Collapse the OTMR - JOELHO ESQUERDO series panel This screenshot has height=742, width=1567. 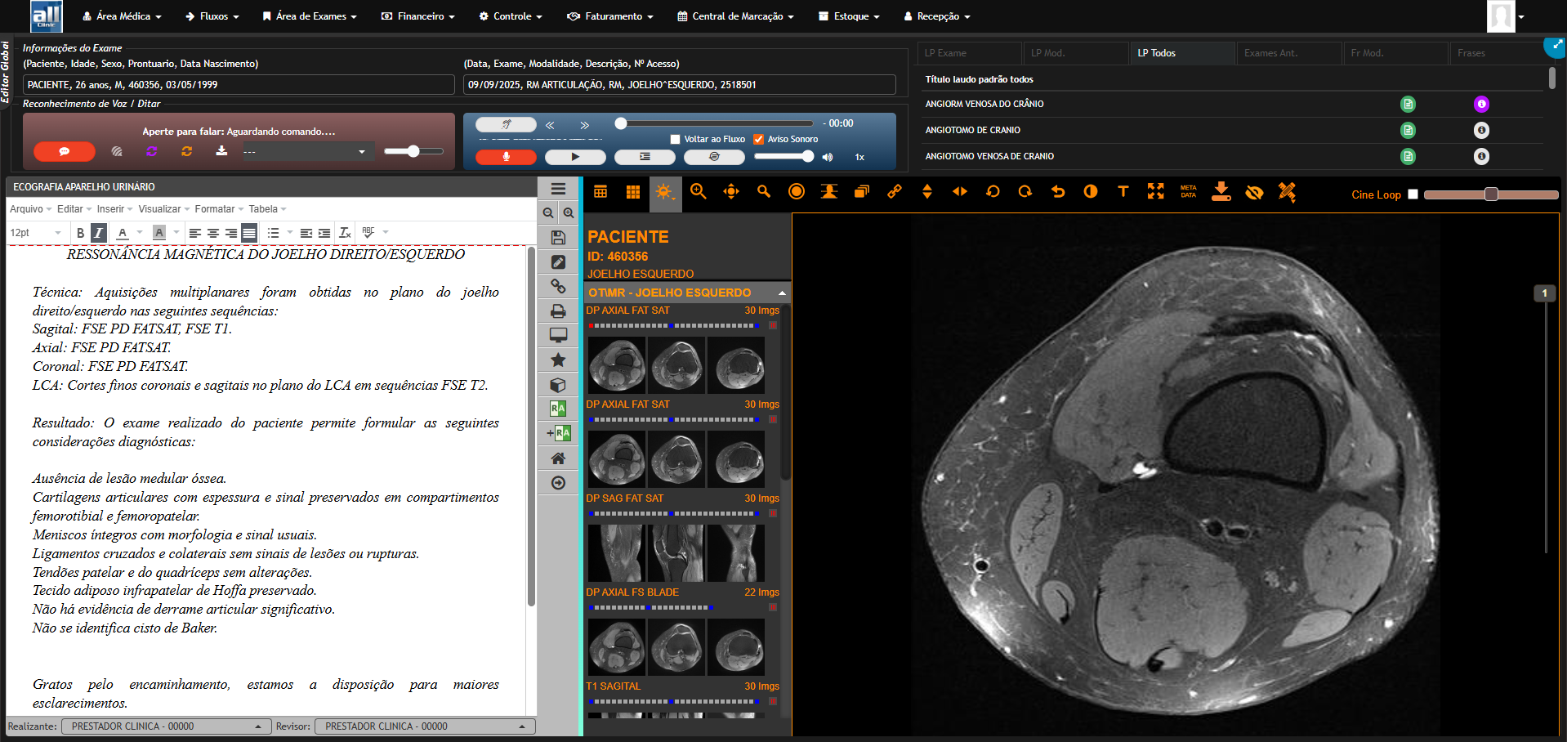(781, 292)
